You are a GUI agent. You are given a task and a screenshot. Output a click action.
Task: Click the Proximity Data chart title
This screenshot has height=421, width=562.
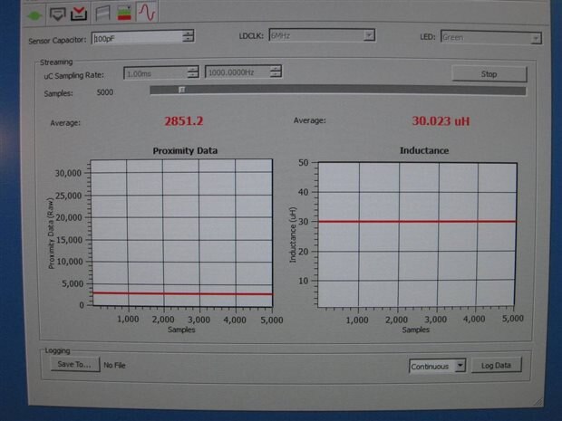click(x=185, y=150)
